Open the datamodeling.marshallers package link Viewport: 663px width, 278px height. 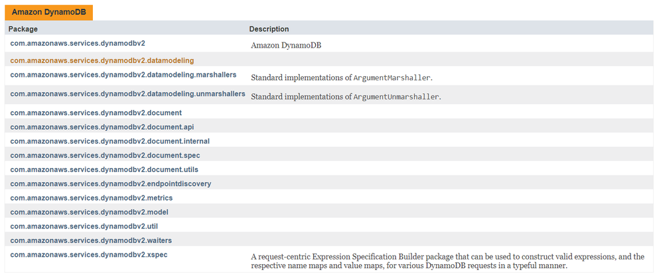coord(123,75)
